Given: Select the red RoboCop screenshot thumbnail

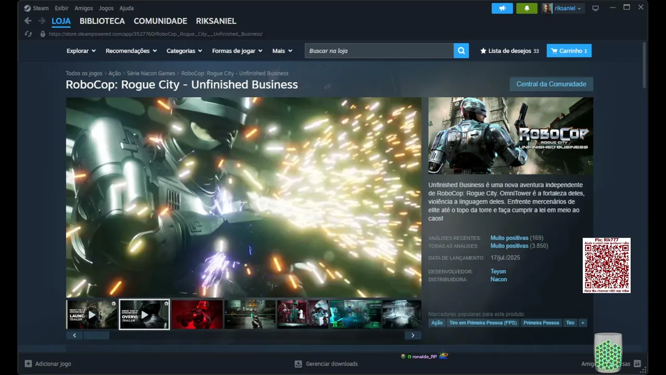Looking at the screenshot, I should coord(197,314).
